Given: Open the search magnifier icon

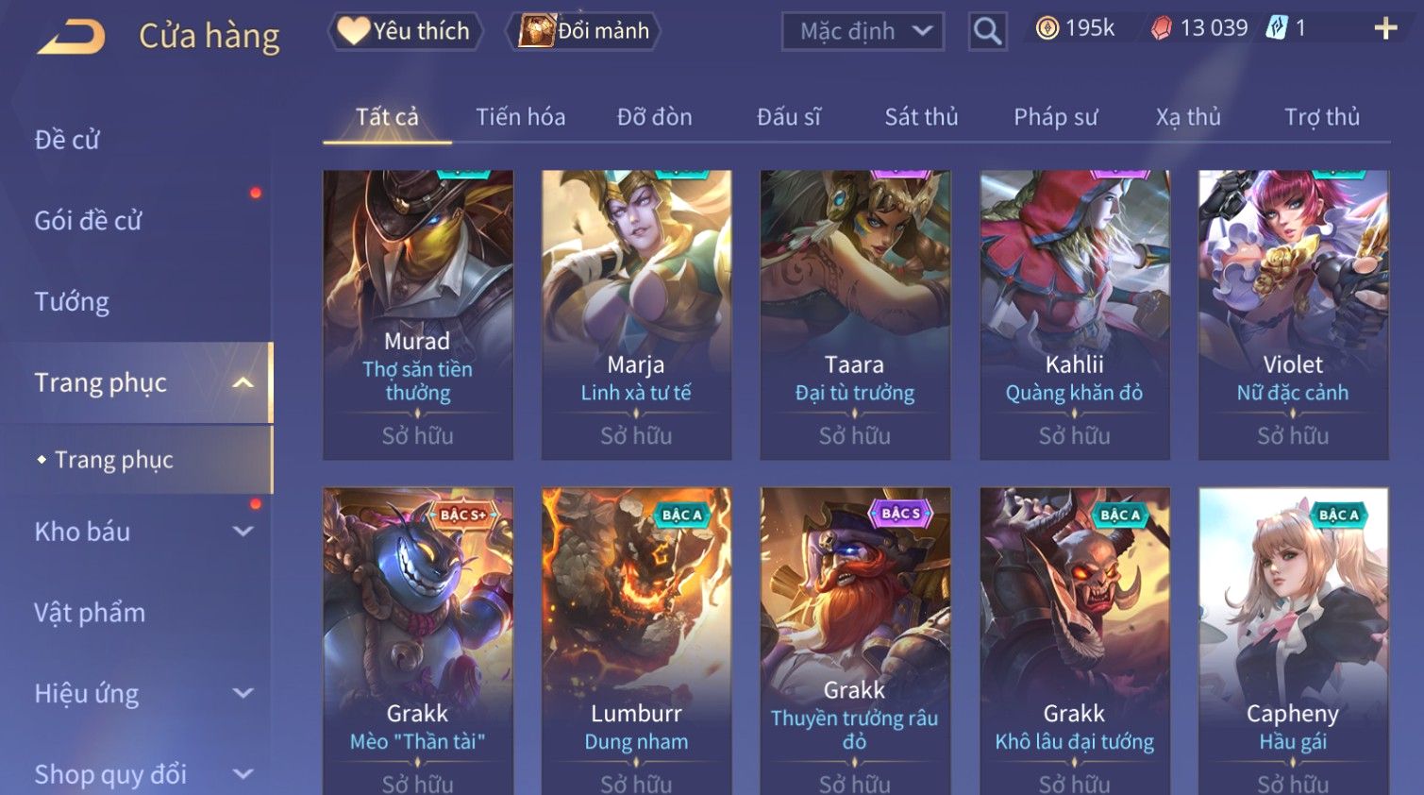Looking at the screenshot, I should [987, 31].
